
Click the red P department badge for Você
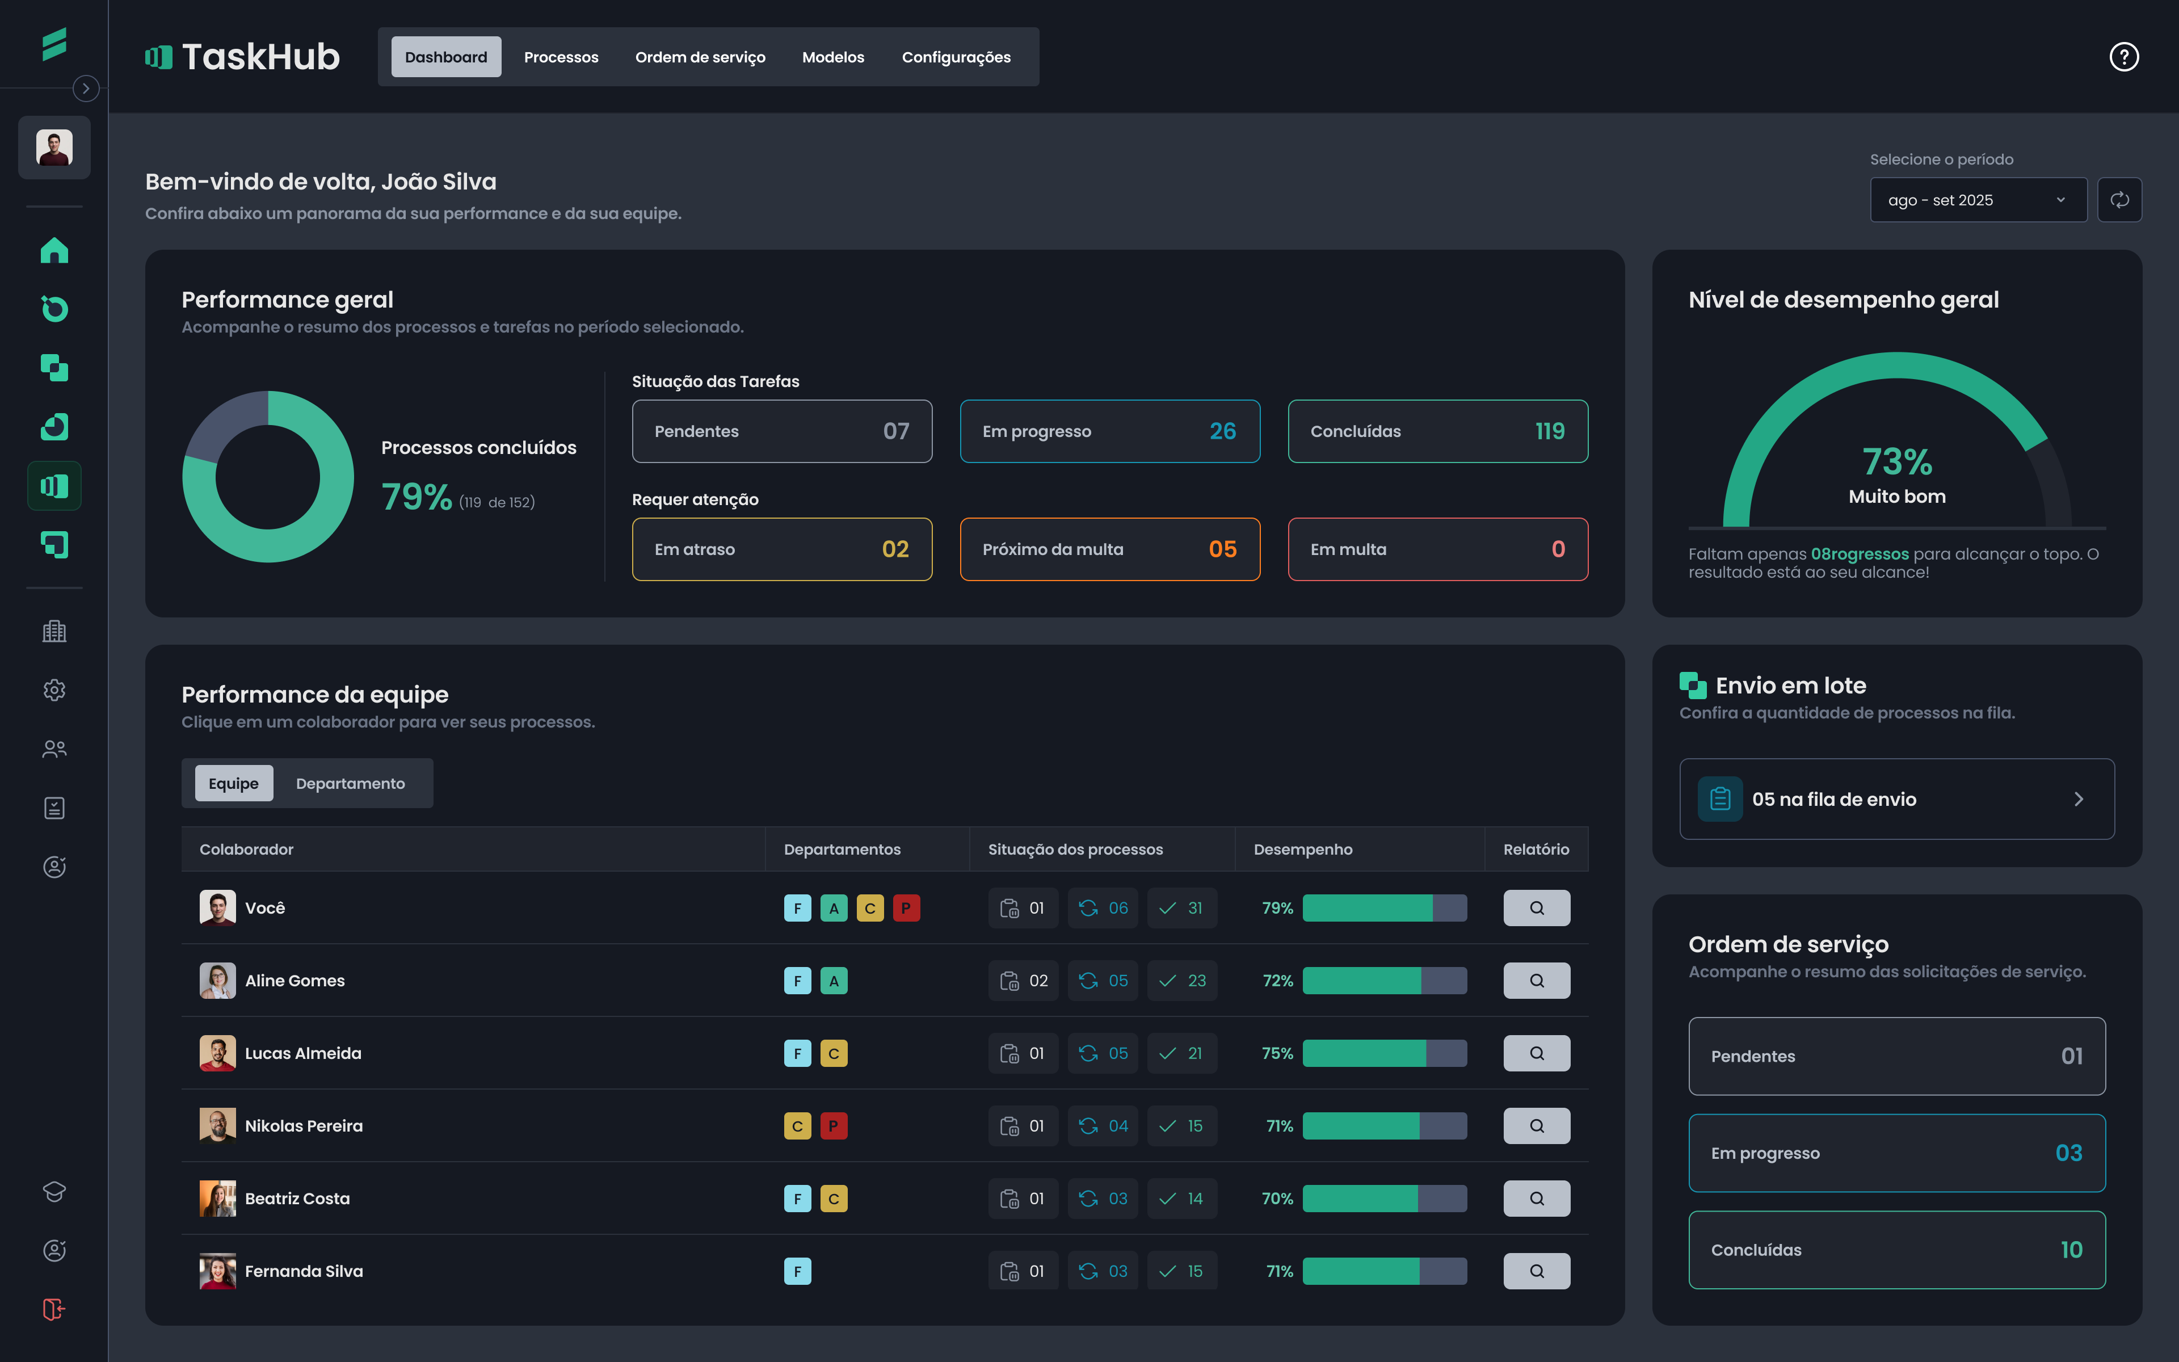[906, 908]
